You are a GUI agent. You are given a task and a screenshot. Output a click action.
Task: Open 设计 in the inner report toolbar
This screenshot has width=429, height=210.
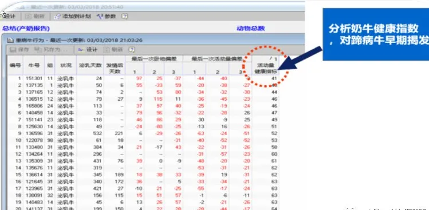(88, 50)
